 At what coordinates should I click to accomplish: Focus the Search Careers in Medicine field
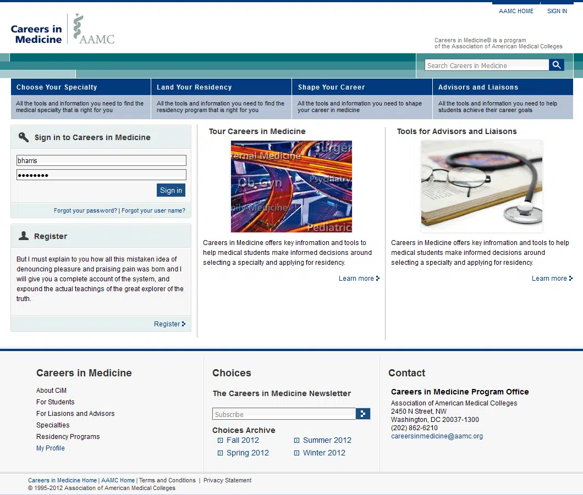487,65
